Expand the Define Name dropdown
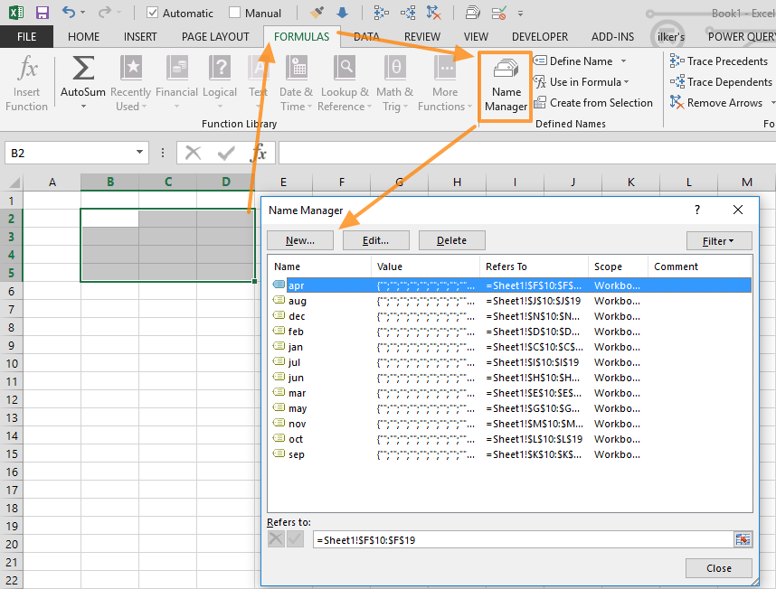The width and height of the screenshot is (776, 589). tap(625, 61)
